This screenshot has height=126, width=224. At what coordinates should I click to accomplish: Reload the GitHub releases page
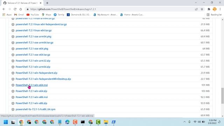tap(15, 9)
